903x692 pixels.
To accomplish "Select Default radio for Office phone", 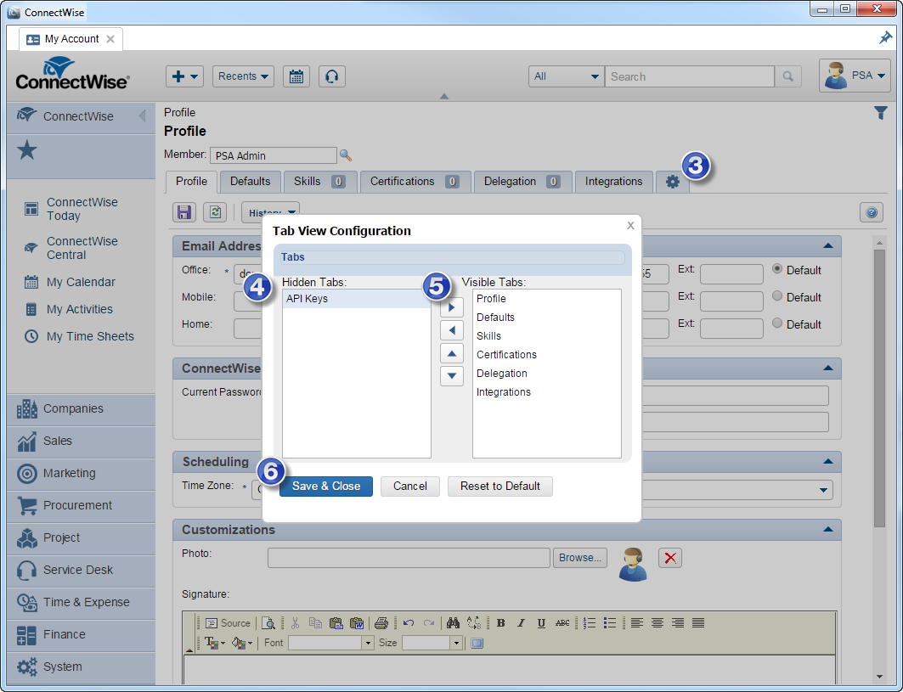I will 777,269.
